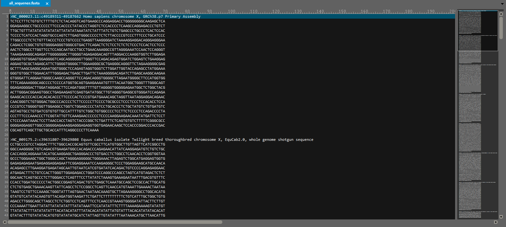
Task: Click sequence line starting GTATACTTTGTATATACATG
Action: (88, 215)
